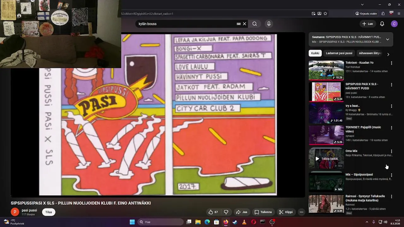Open the browser extensions puzzle icon
Screen dimensions: 404x227
[383, 14]
